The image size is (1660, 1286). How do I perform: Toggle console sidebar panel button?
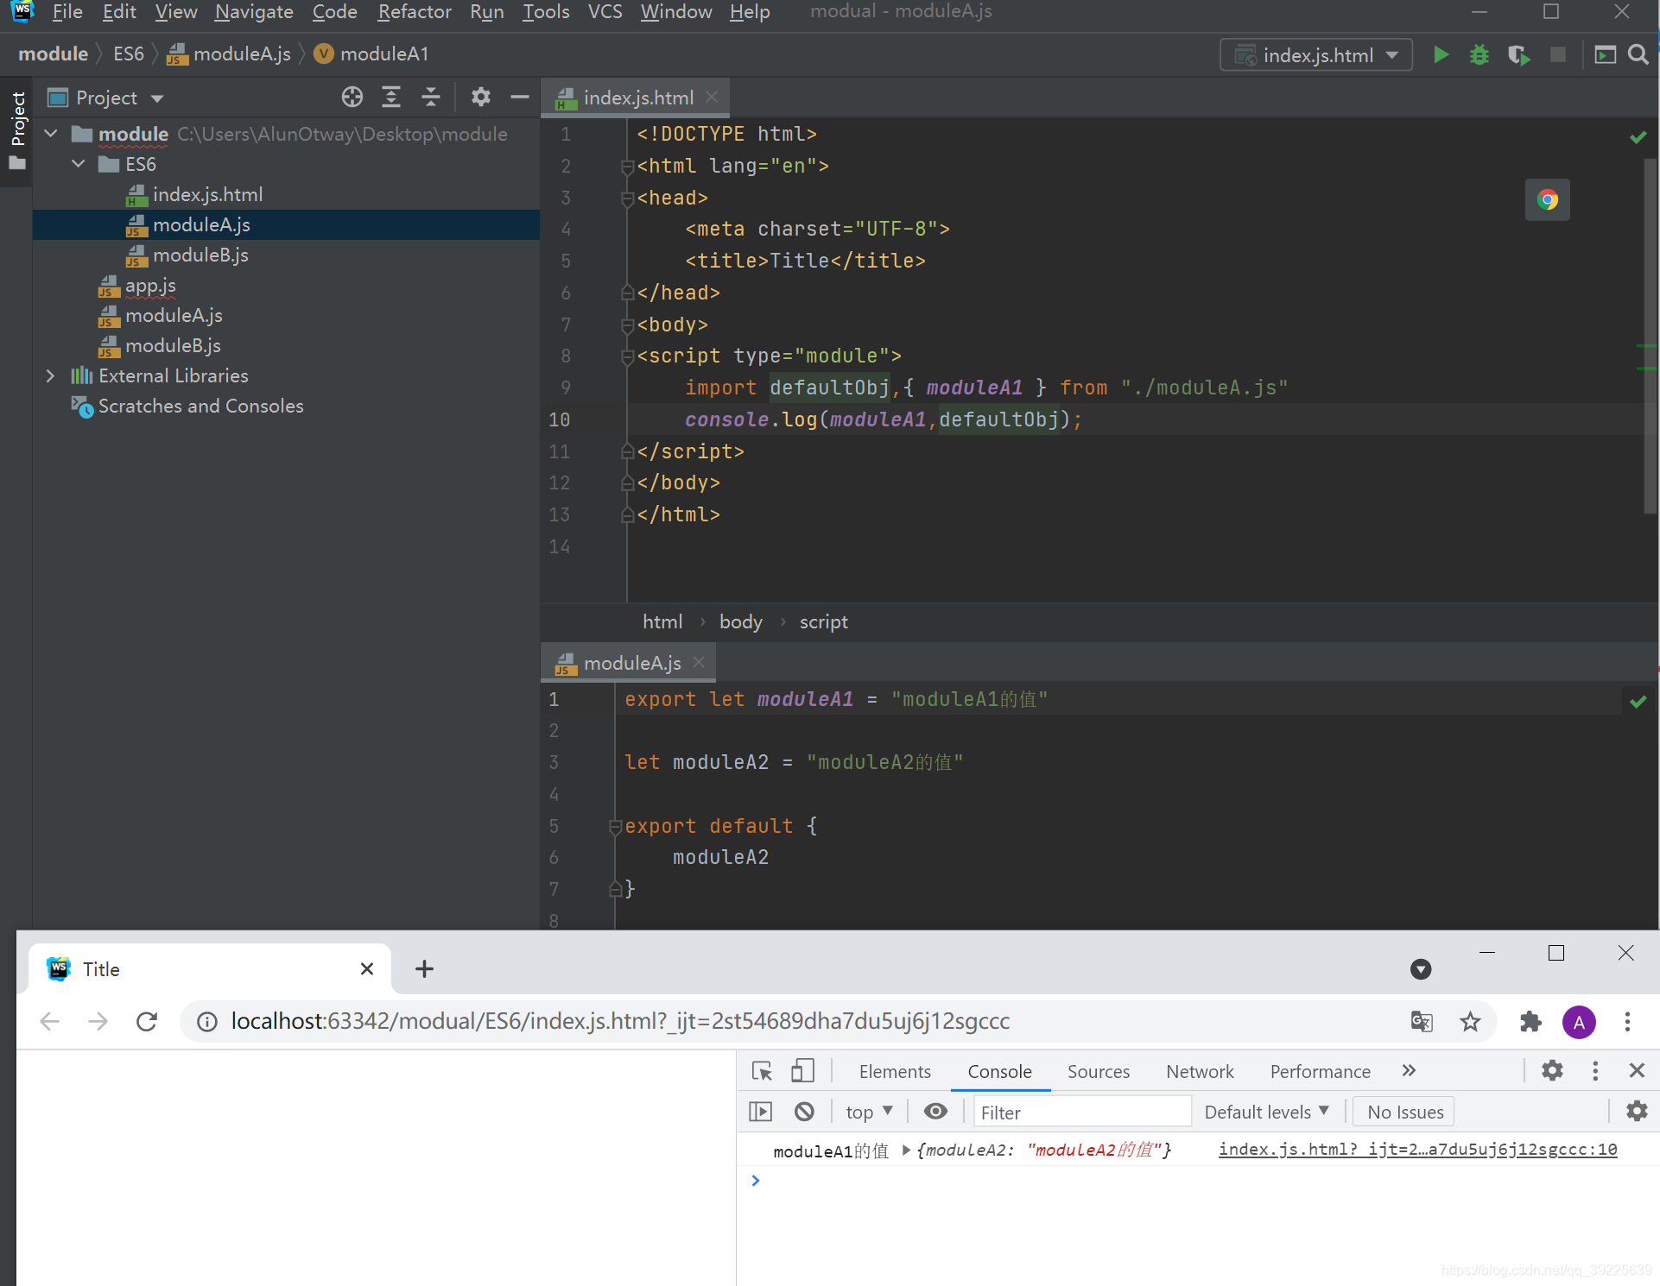[x=760, y=1112]
